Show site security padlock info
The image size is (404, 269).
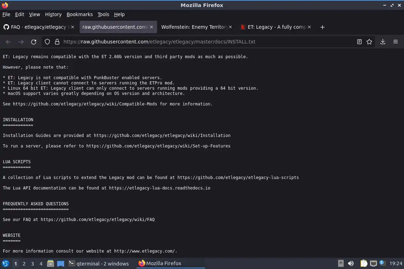(x=57, y=42)
